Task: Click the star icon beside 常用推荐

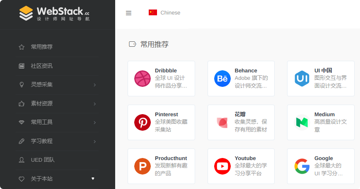Action: click(22, 47)
